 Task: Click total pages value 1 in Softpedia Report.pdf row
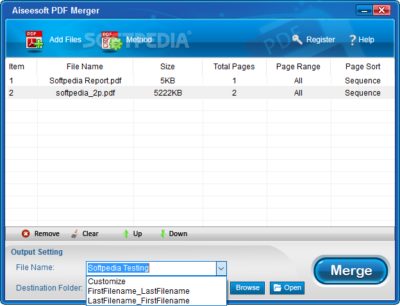pos(234,81)
